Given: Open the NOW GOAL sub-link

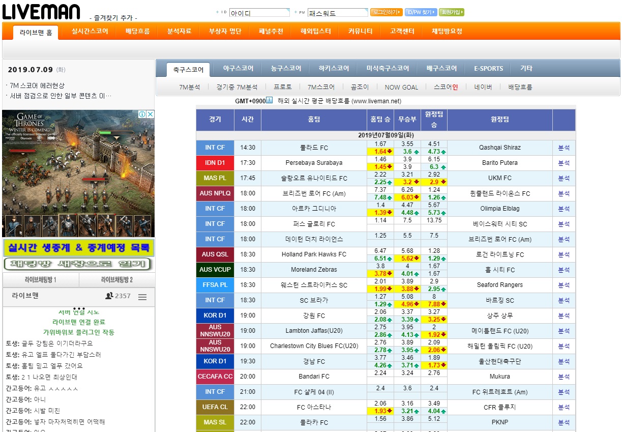Looking at the screenshot, I should click(x=401, y=87).
